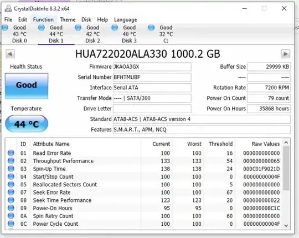This screenshot has height=238, width=299.
Task: Click status orb for Disk 2
Action: tap(78, 28)
